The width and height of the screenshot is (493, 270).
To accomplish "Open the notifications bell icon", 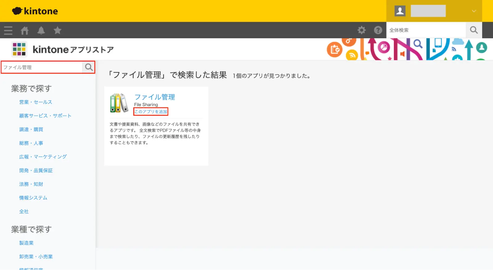I will click(x=41, y=30).
